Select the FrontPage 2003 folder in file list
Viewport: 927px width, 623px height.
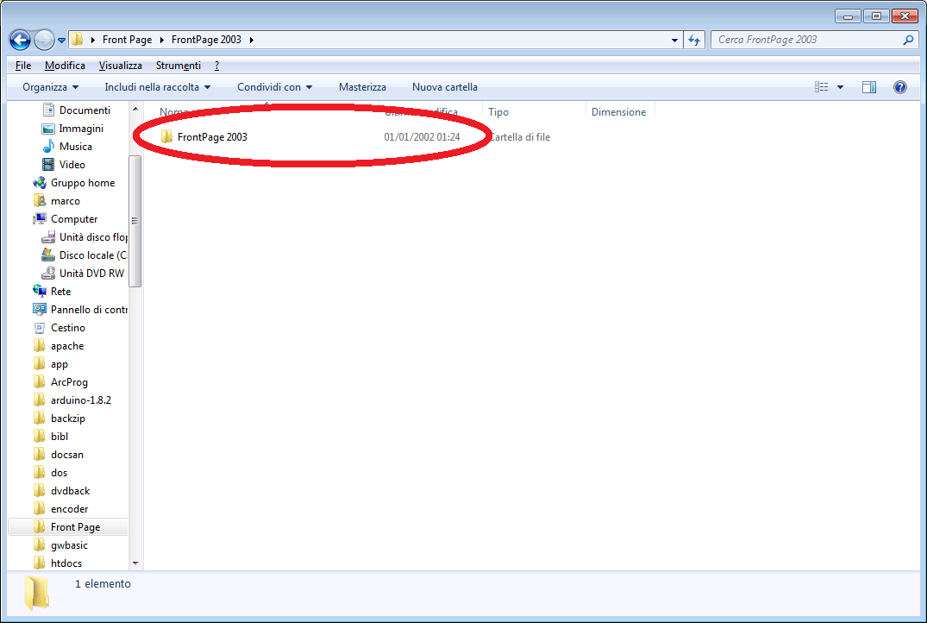point(211,137)
